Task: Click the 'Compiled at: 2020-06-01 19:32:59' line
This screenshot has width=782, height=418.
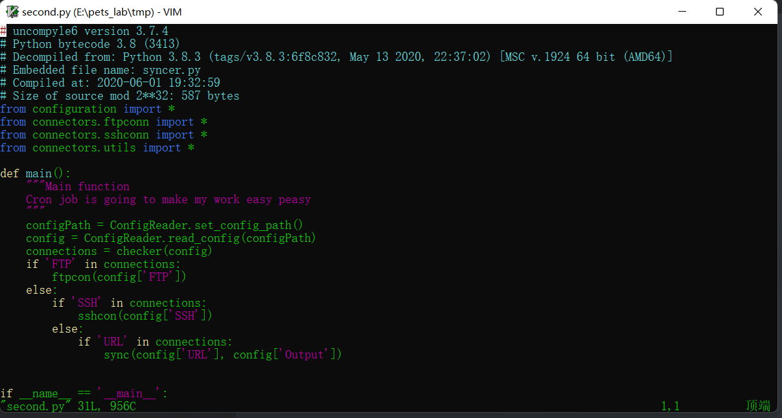Action: tap(110, 83)
